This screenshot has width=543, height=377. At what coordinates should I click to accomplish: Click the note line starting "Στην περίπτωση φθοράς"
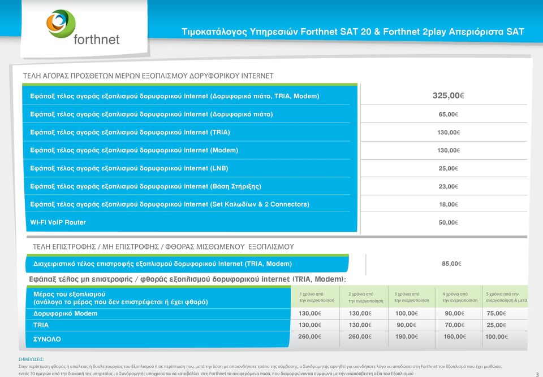260,366
